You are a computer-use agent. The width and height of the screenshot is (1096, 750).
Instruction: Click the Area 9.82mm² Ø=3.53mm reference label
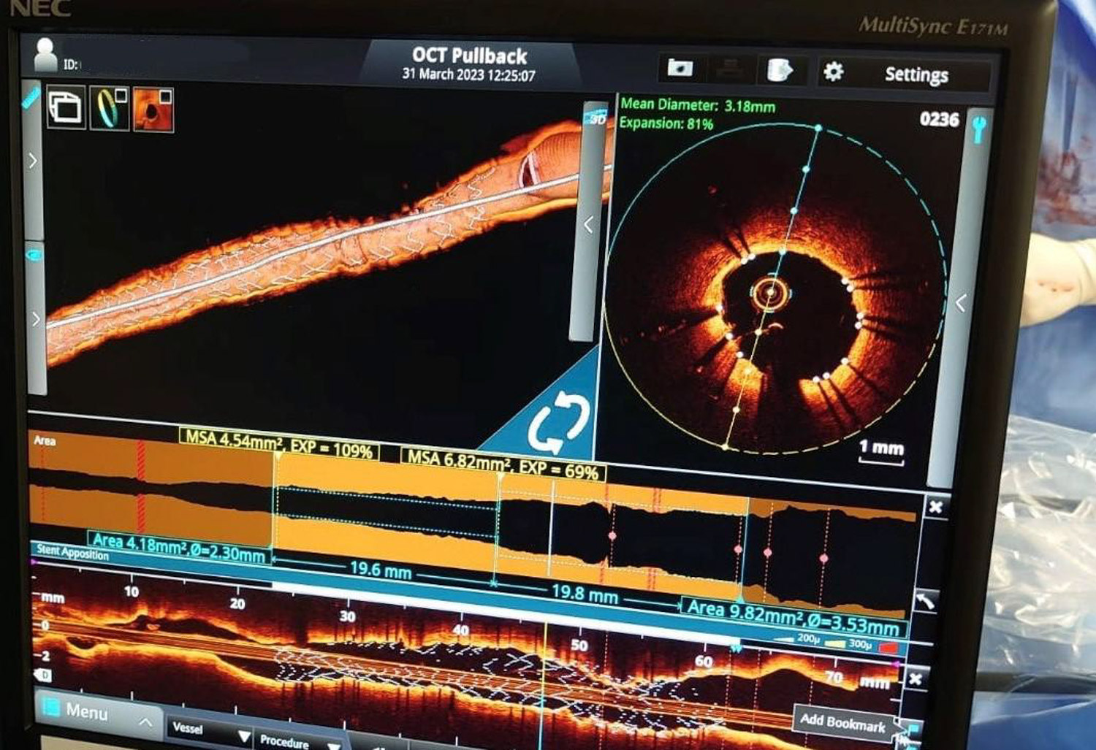pyautogui.click(x=793, y=616)
